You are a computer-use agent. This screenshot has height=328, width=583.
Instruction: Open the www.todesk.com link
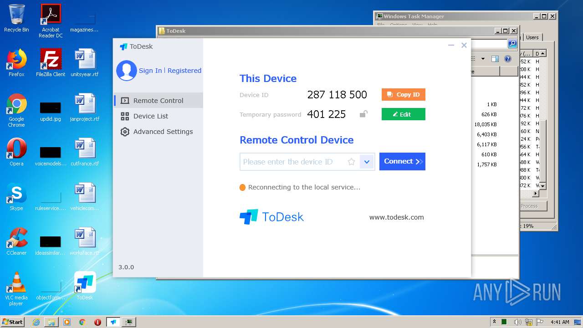point(396,217)
